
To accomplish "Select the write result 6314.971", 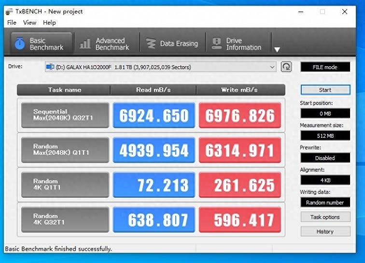I will pos(240,150).
